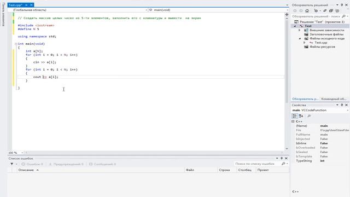Select the (Name) property row
This screenshot has height=197, width=350.
320,126
